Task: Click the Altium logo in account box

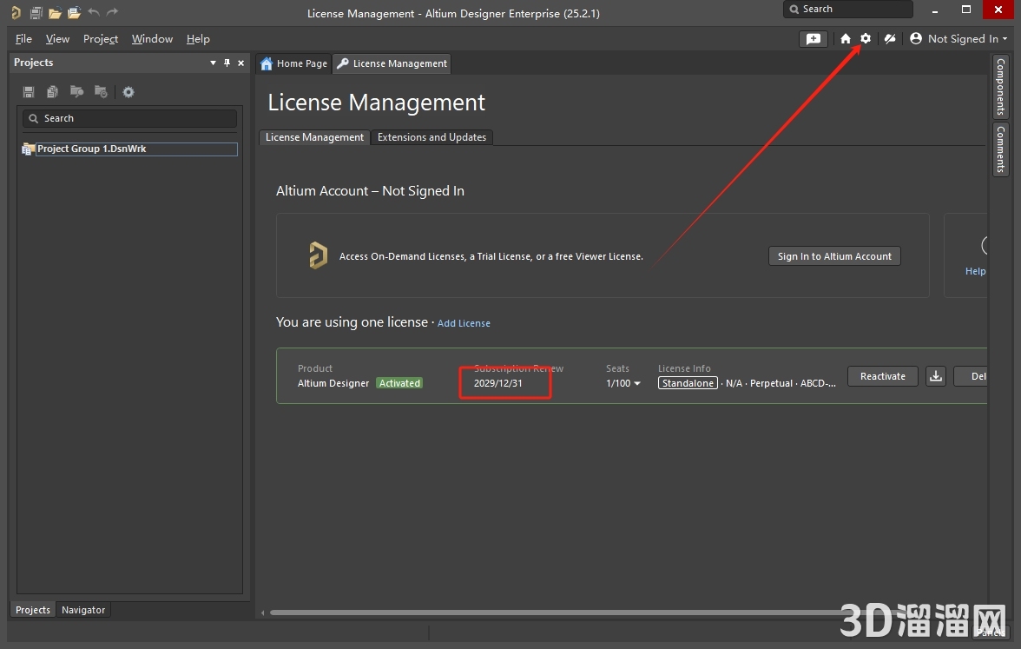Action: (x=318, y=255)
